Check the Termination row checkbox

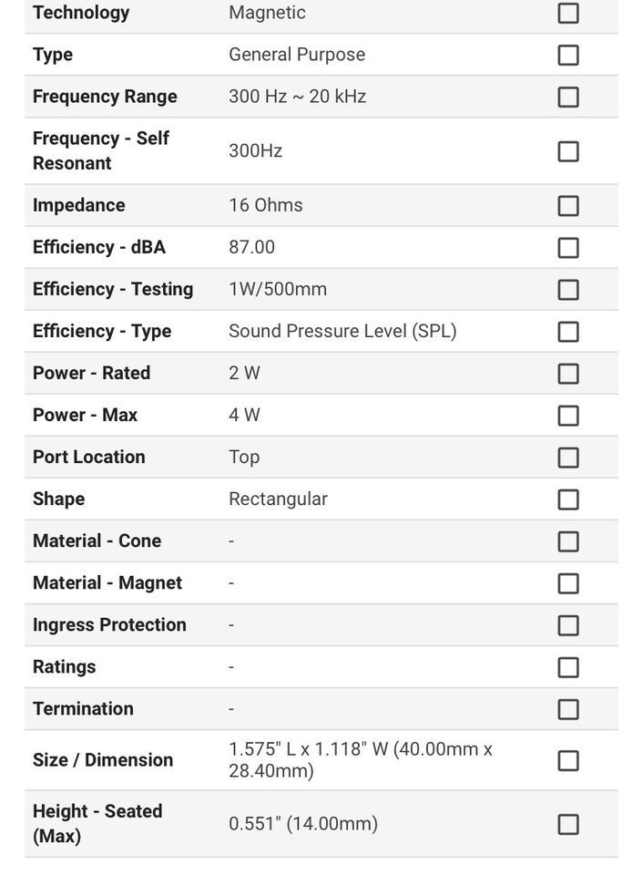(x=567, y=709)
